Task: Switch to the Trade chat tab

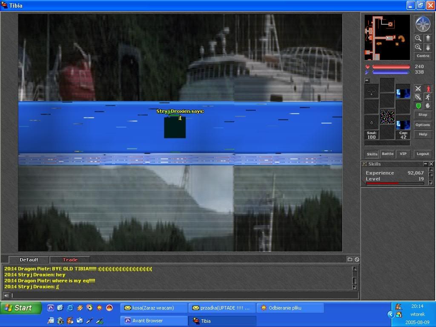Action: [70, 260]
